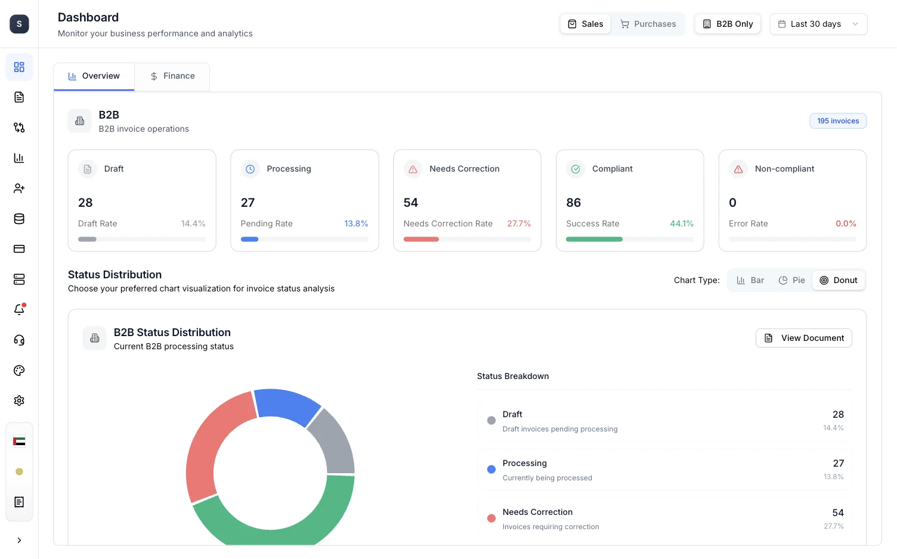The width and height of the screenshot is (897, 559).
Task: Click the B2B Status Distribution building icon
Action: (95, 338)
